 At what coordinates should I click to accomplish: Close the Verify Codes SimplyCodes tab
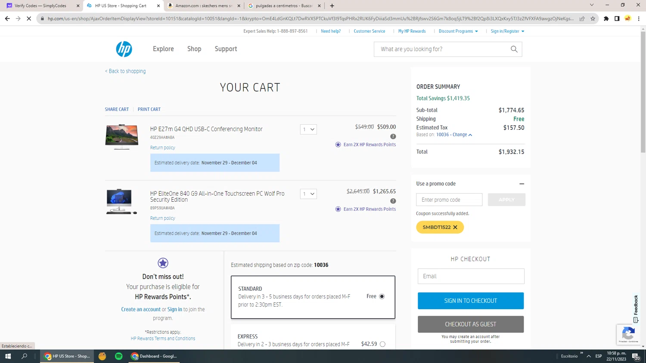pos(78,6)
